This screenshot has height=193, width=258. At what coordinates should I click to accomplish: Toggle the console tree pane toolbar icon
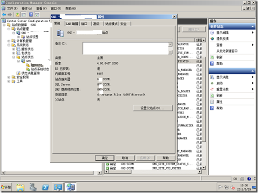coord(24,15)
